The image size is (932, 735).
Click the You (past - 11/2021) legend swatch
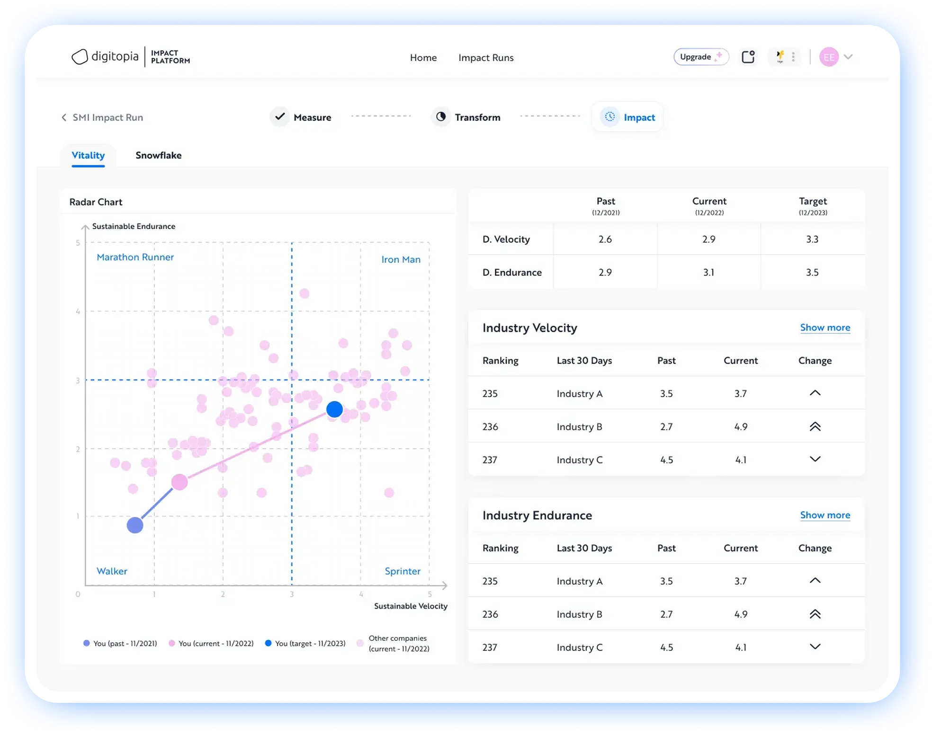[x=86, y=643]
